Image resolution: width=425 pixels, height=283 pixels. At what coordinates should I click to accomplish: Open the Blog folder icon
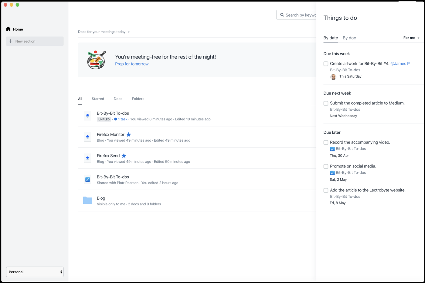click(x=87, y=200)
